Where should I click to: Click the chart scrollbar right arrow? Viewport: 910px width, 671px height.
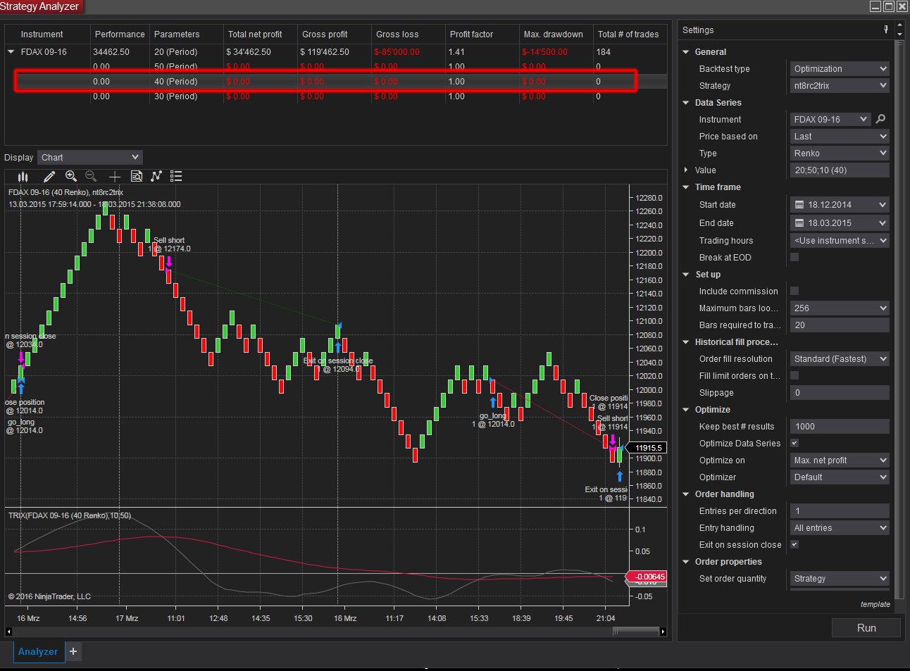(663, 632)
